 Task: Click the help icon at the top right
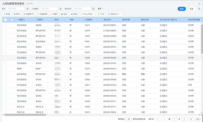tap(199, 4)
